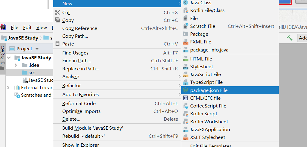Click the Kotlin Worksheet icon
Screen dimensions: 307x147
point(185,122)
